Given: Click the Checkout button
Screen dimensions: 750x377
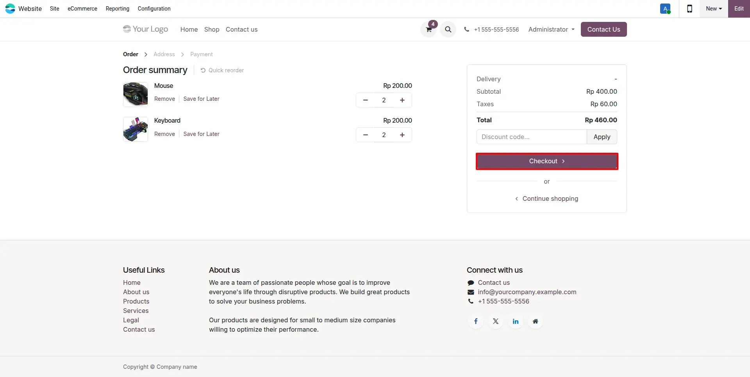Looking at the screenshot, I should [547, 161].
